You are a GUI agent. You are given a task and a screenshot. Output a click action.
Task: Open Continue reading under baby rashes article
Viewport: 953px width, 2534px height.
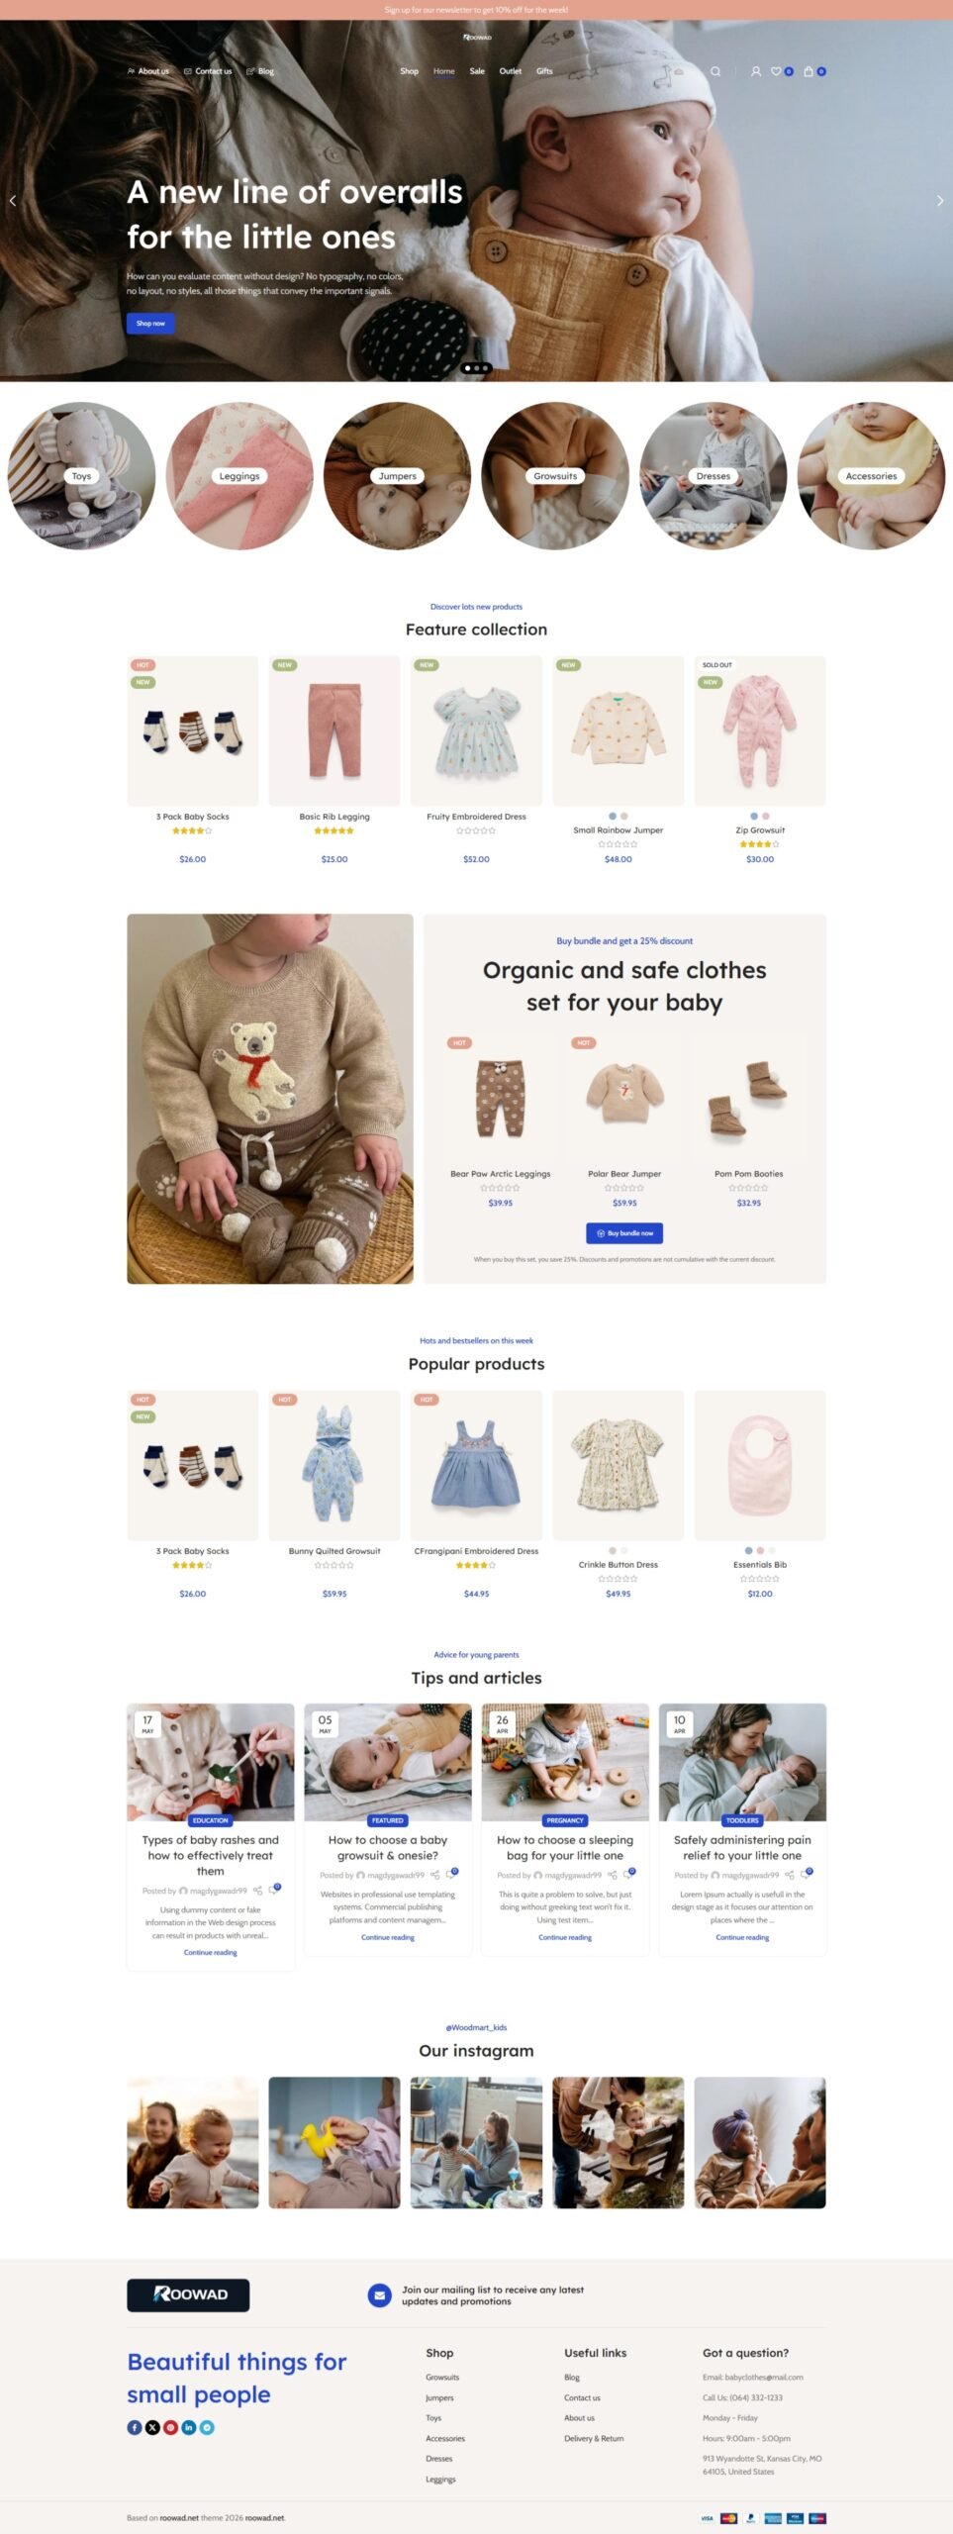coord(211,1953)
